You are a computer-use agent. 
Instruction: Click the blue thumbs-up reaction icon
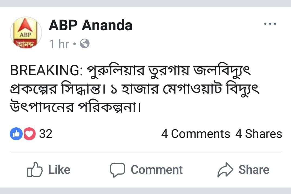[x=16, y=134]
